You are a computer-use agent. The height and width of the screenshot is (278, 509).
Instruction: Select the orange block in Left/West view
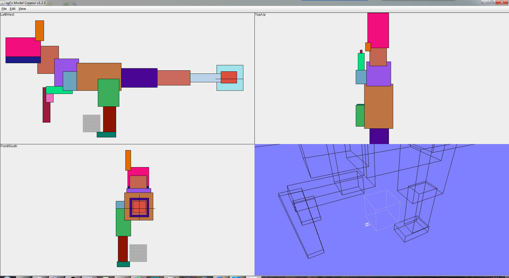click(39, 31)
